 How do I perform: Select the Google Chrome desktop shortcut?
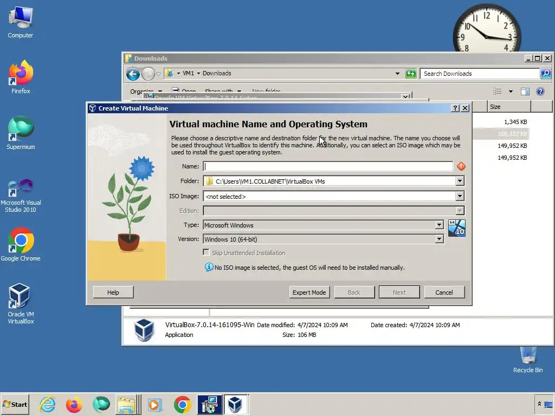point(21,244)
